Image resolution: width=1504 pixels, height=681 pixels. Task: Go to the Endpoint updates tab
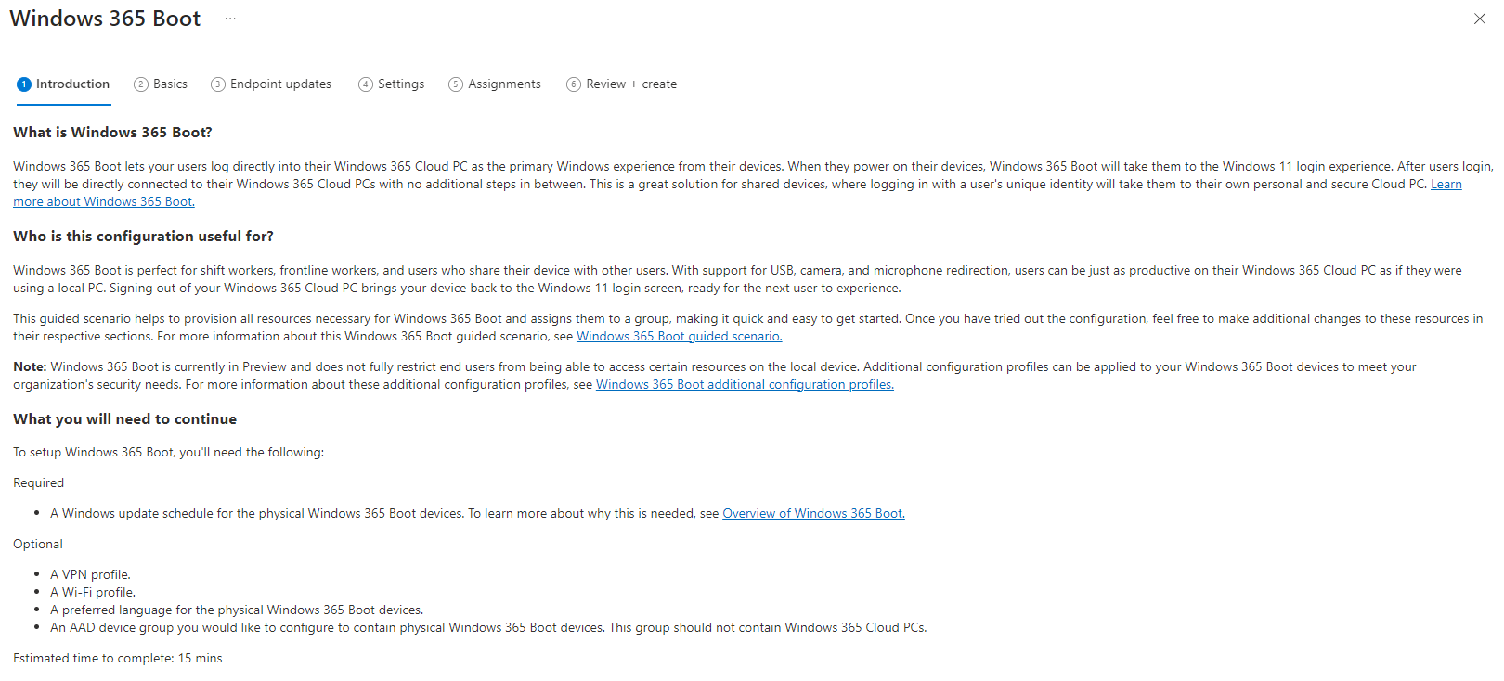point(271,84)
